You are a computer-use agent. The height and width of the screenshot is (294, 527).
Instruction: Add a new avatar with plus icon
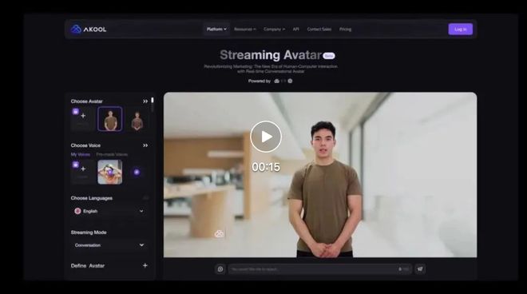83,116
